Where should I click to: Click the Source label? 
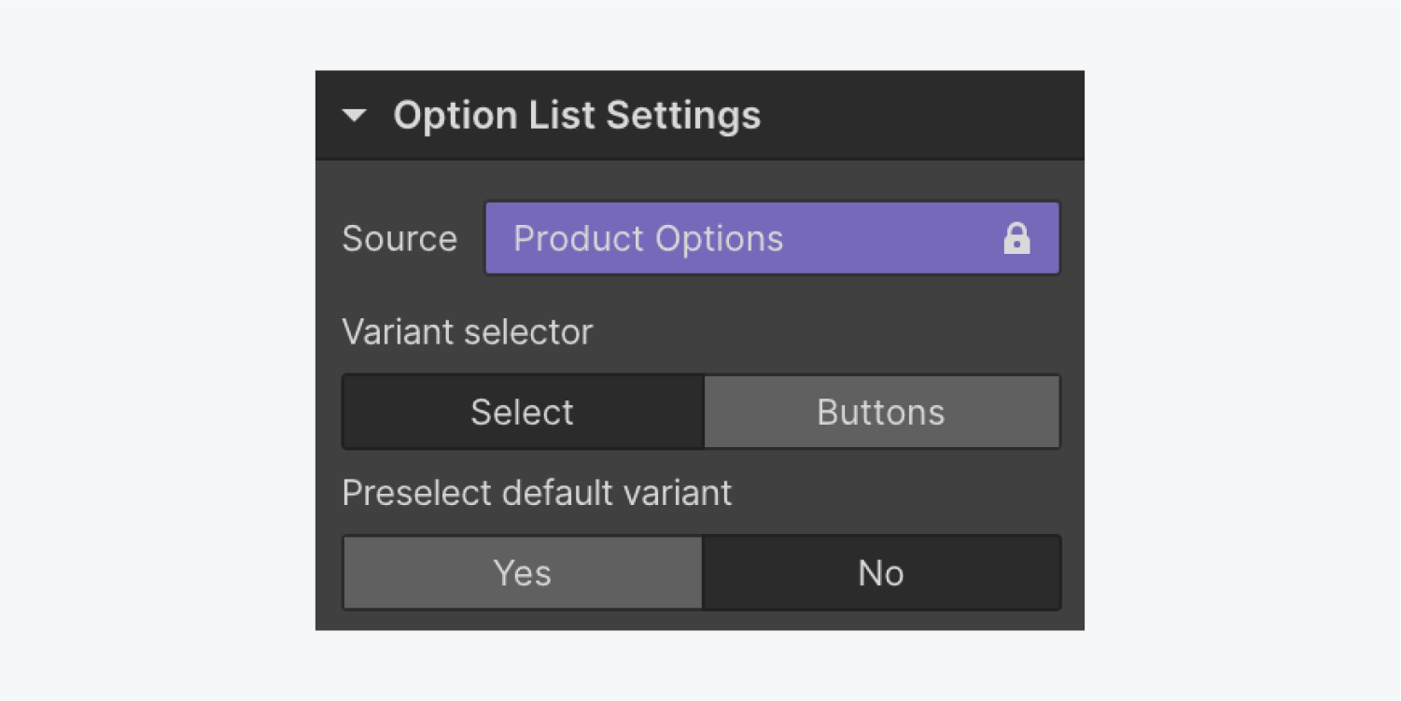(x=399, y=239)
